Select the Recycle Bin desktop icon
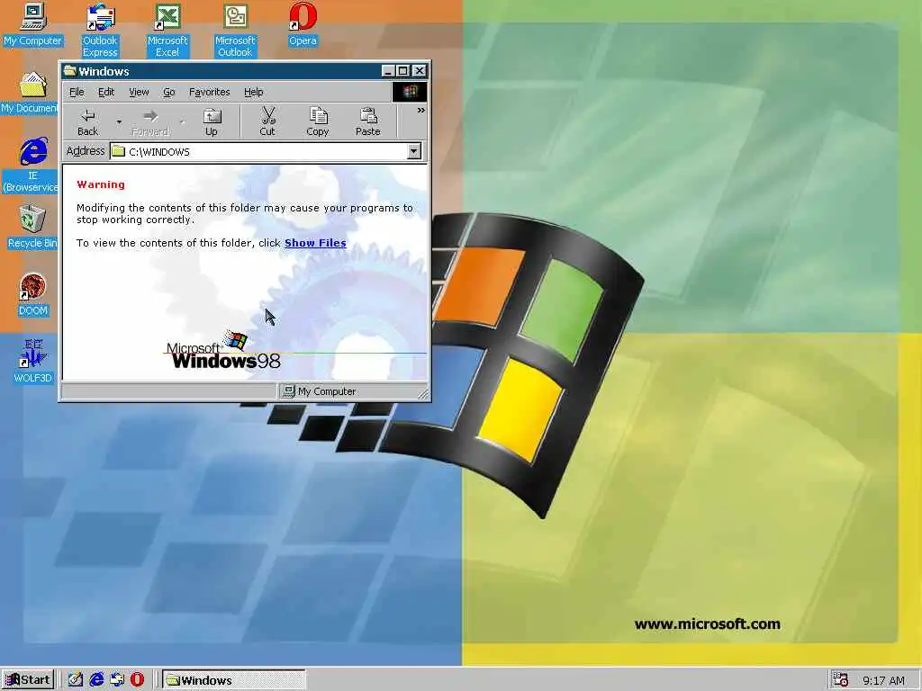Screen dimensions: 922x691 pos(32,227)
